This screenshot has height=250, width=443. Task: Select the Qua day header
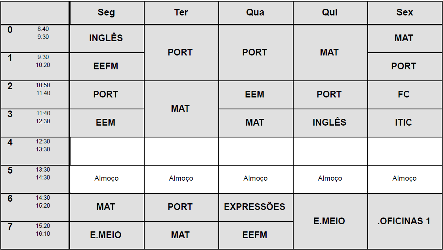coord(255,13)
